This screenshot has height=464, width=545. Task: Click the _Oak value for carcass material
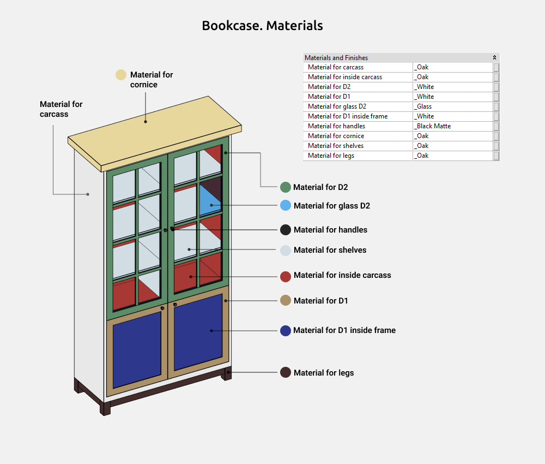click(452, 67)
